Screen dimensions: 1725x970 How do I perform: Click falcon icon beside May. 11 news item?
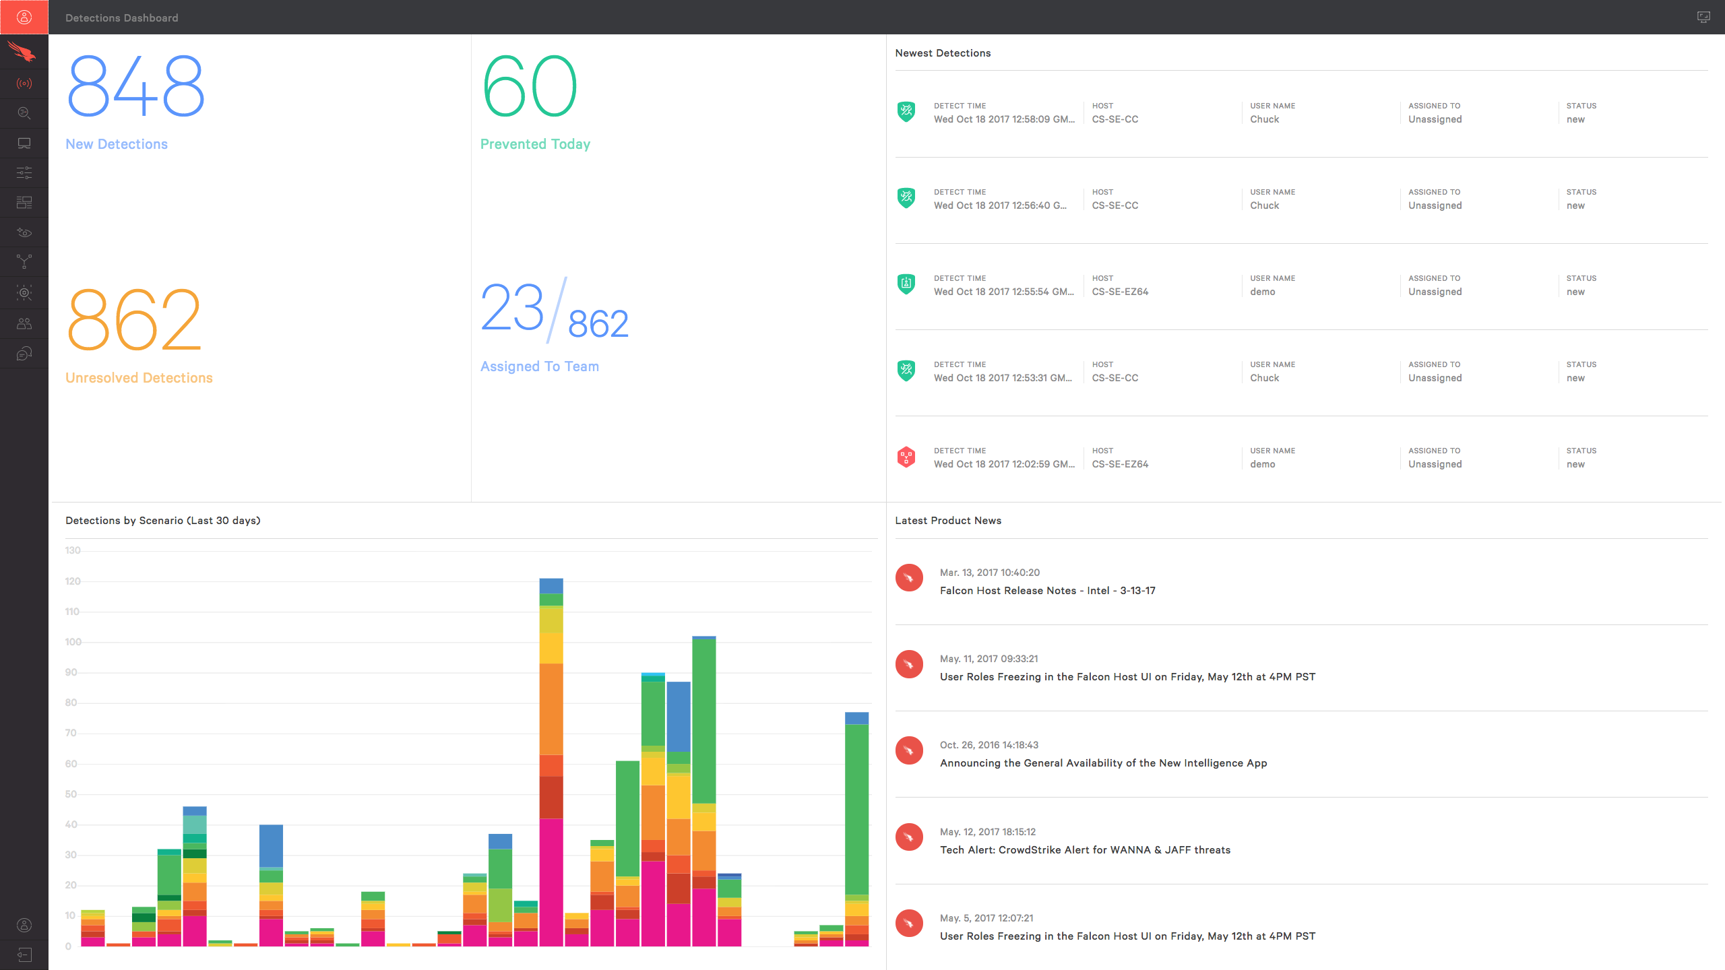[x=909, y=664]
